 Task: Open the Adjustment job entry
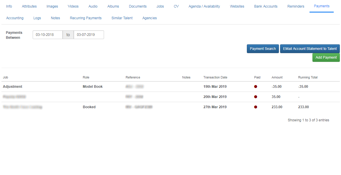13,87
